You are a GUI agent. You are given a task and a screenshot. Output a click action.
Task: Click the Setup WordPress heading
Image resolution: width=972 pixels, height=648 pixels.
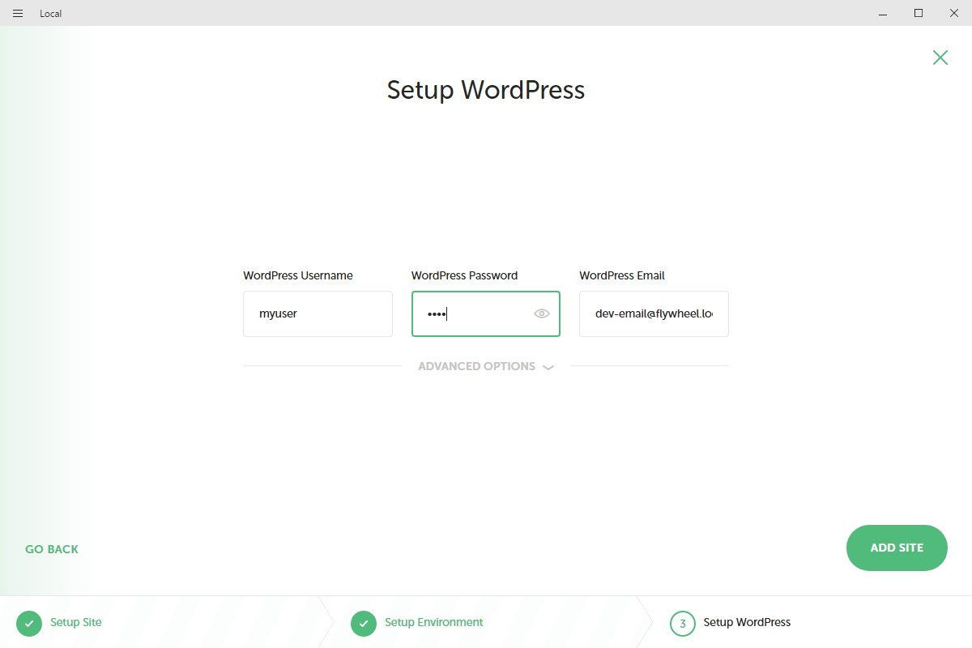click(486, 89)
